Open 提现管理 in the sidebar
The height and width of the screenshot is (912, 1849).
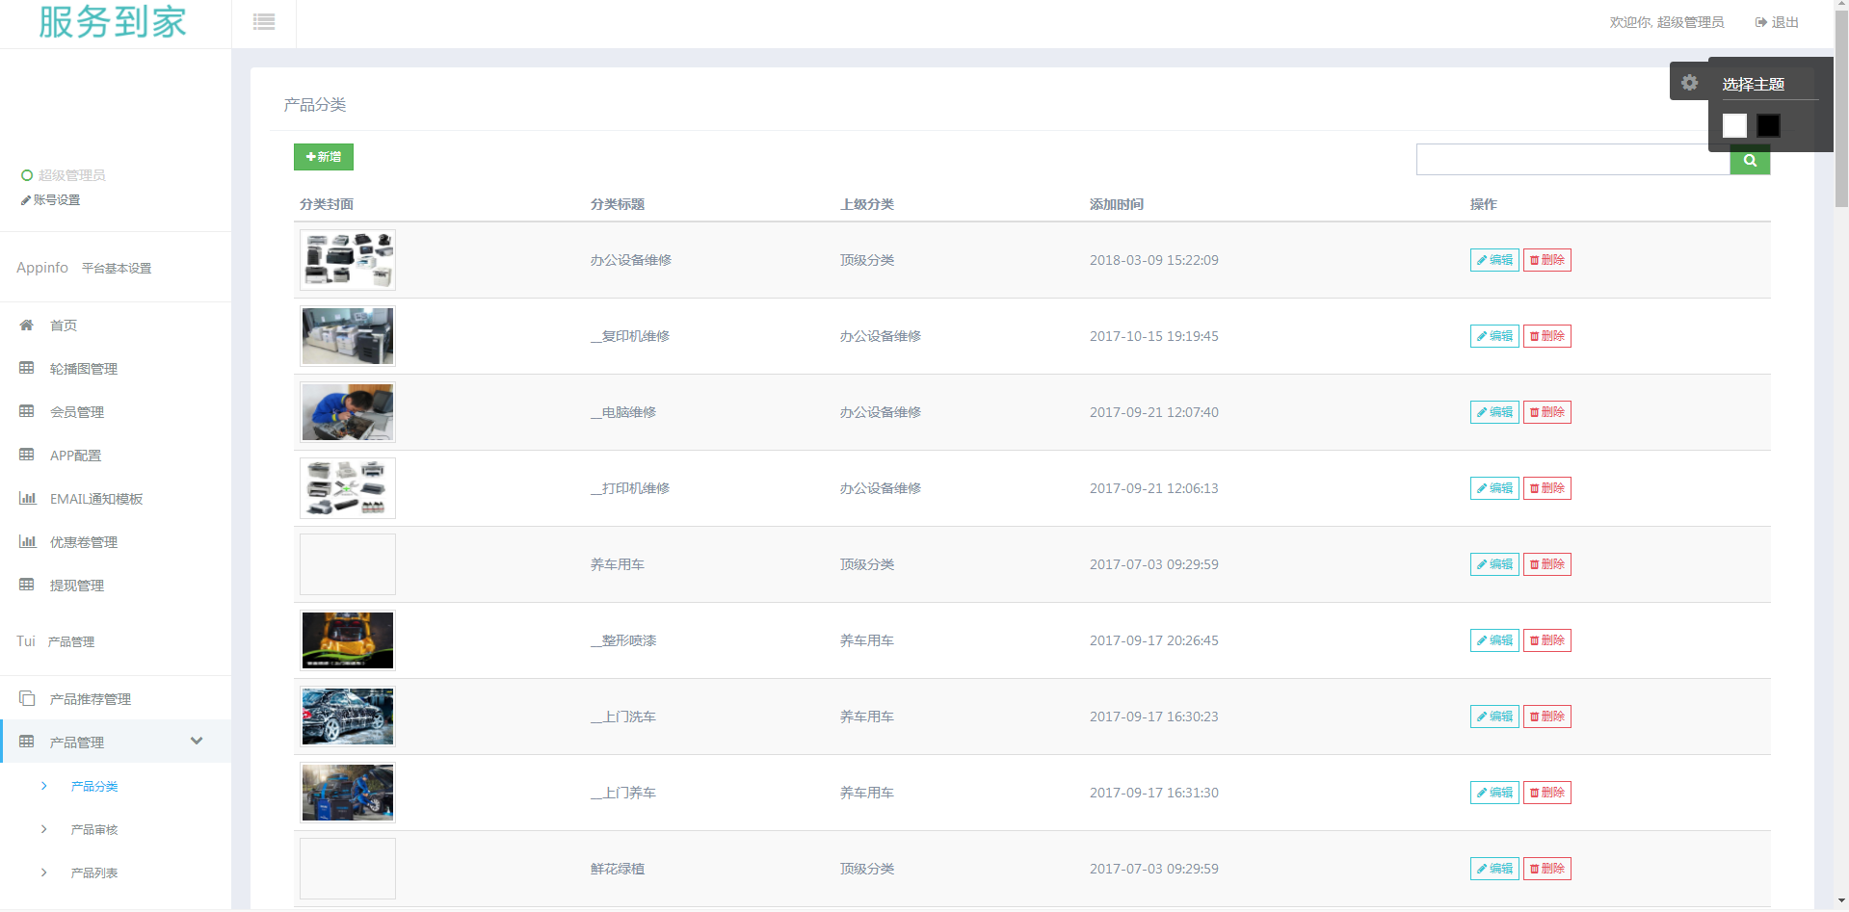[x=77, y=586]
